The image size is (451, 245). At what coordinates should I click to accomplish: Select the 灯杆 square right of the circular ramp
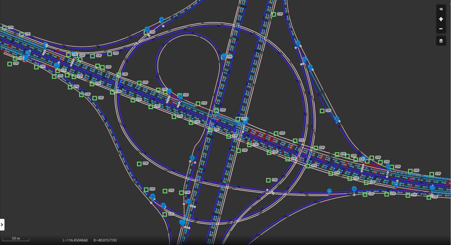tap(322, 111)
